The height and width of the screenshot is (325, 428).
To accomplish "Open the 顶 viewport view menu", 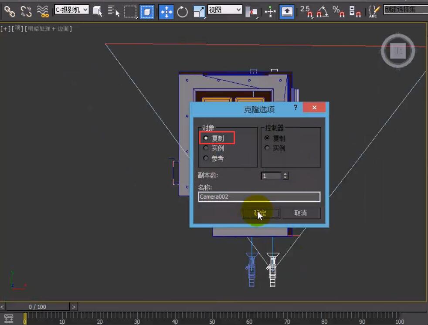I will [x=17, y=28].
